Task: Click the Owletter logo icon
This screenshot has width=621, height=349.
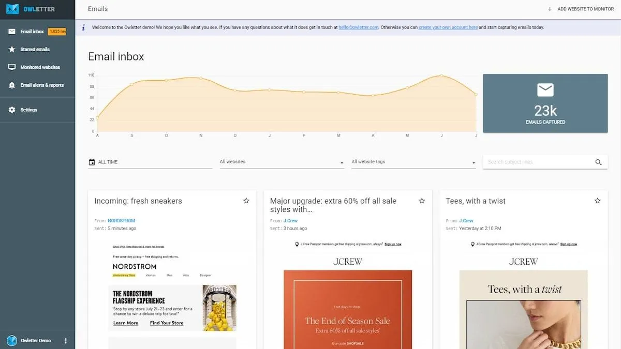Action: [12, 9]
